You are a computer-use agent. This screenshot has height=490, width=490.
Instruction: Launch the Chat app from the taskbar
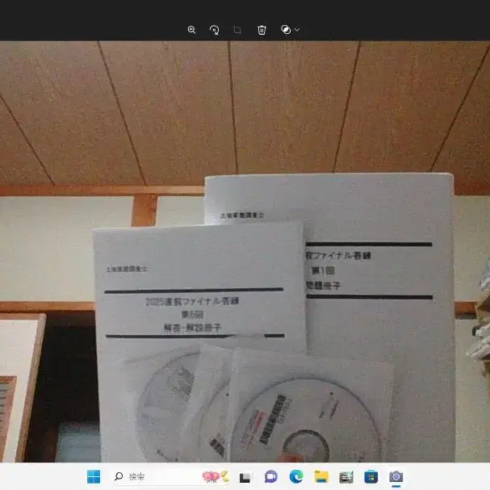[x=270, y=476]
